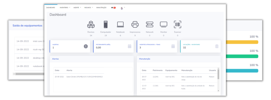Open the Notebook laptop icon
The height and width of the screenshot is (100, 271).
(x=120, y=24)
